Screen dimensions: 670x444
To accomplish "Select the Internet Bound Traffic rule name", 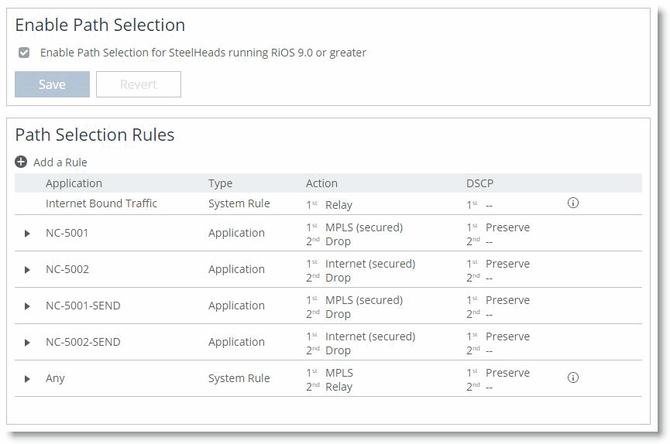I will pyautogui.click(x=101, y=203).
